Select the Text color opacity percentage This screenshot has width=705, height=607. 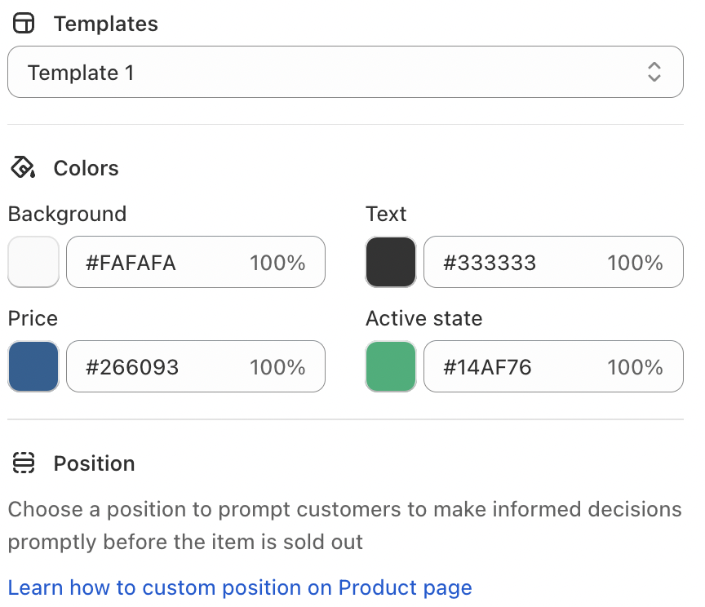635,263
